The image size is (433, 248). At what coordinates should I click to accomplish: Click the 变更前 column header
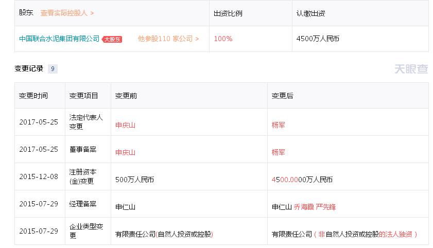(x=126, y=96)
